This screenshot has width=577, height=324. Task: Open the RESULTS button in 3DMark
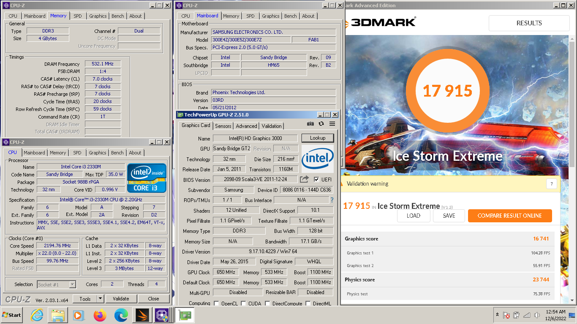(x=529, y=23)
